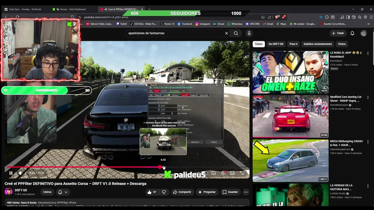
Task: Toggle autoplay switch in player controls
Action: tap(205, 173)
